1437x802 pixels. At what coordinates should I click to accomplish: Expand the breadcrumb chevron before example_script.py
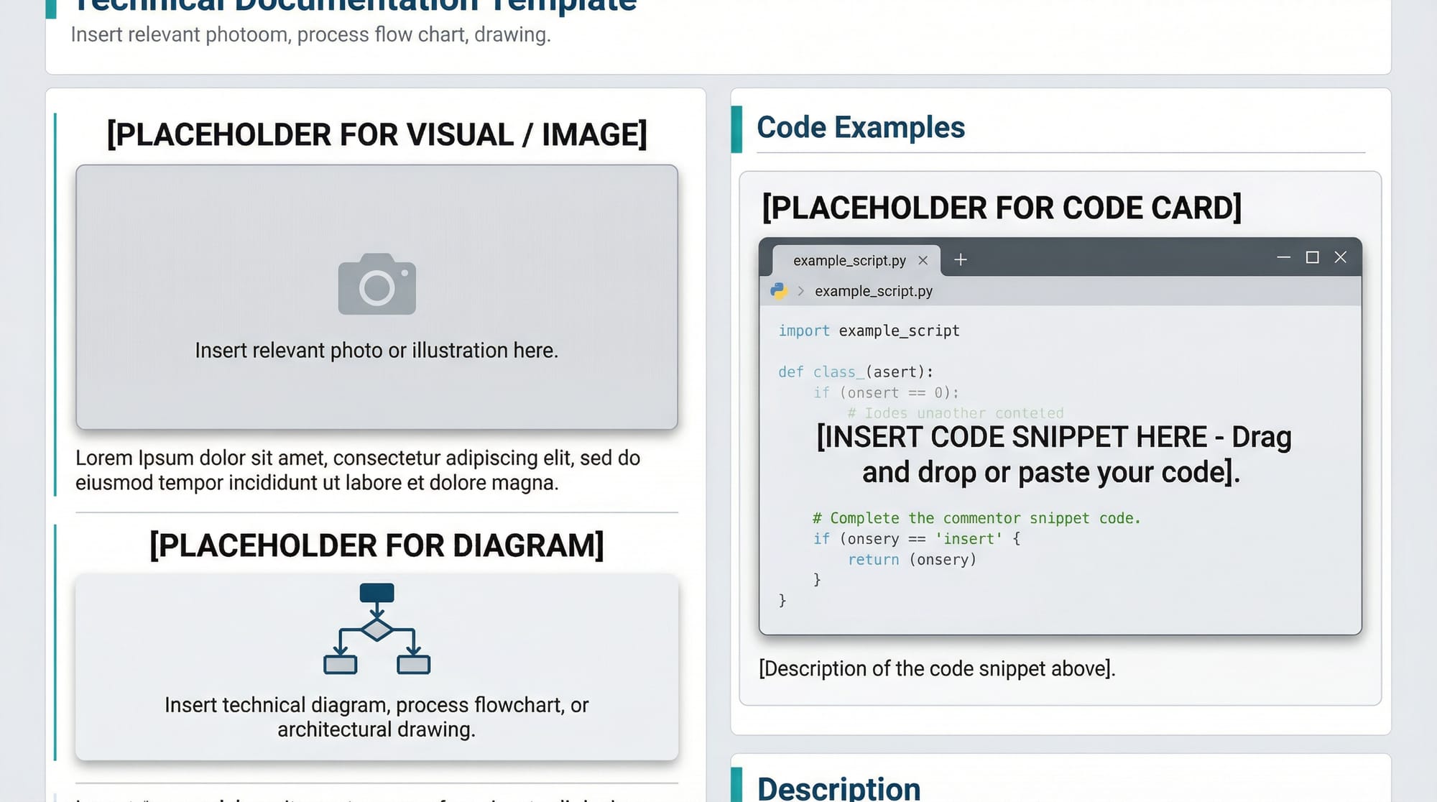tap(800, 291)
